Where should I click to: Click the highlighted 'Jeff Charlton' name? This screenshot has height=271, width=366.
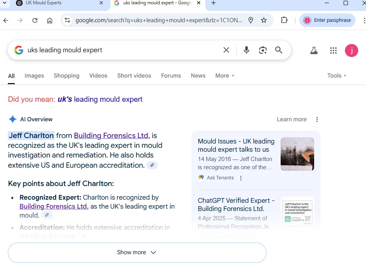(x=31, y=136)
